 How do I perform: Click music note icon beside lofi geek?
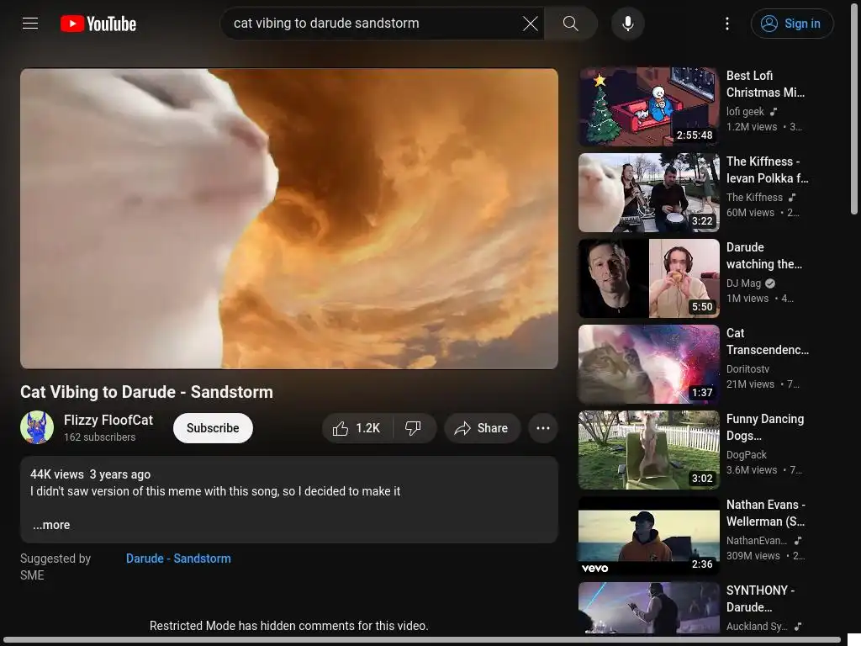(774, 112)
